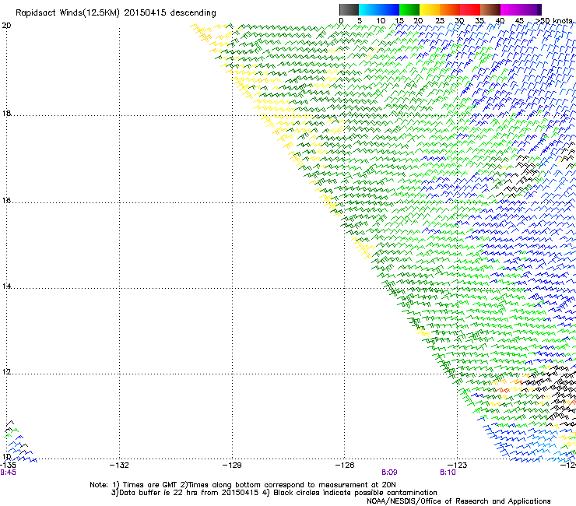
Task: Click the longitude axis label '-123'
Action: tap(458, 466)
